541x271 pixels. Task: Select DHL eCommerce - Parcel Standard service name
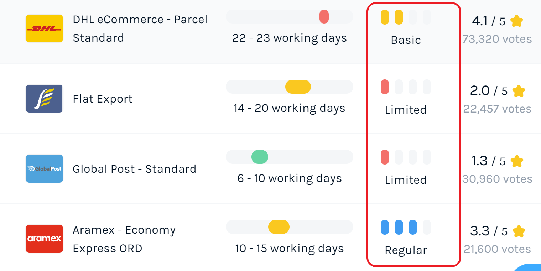tap(140, 28)
